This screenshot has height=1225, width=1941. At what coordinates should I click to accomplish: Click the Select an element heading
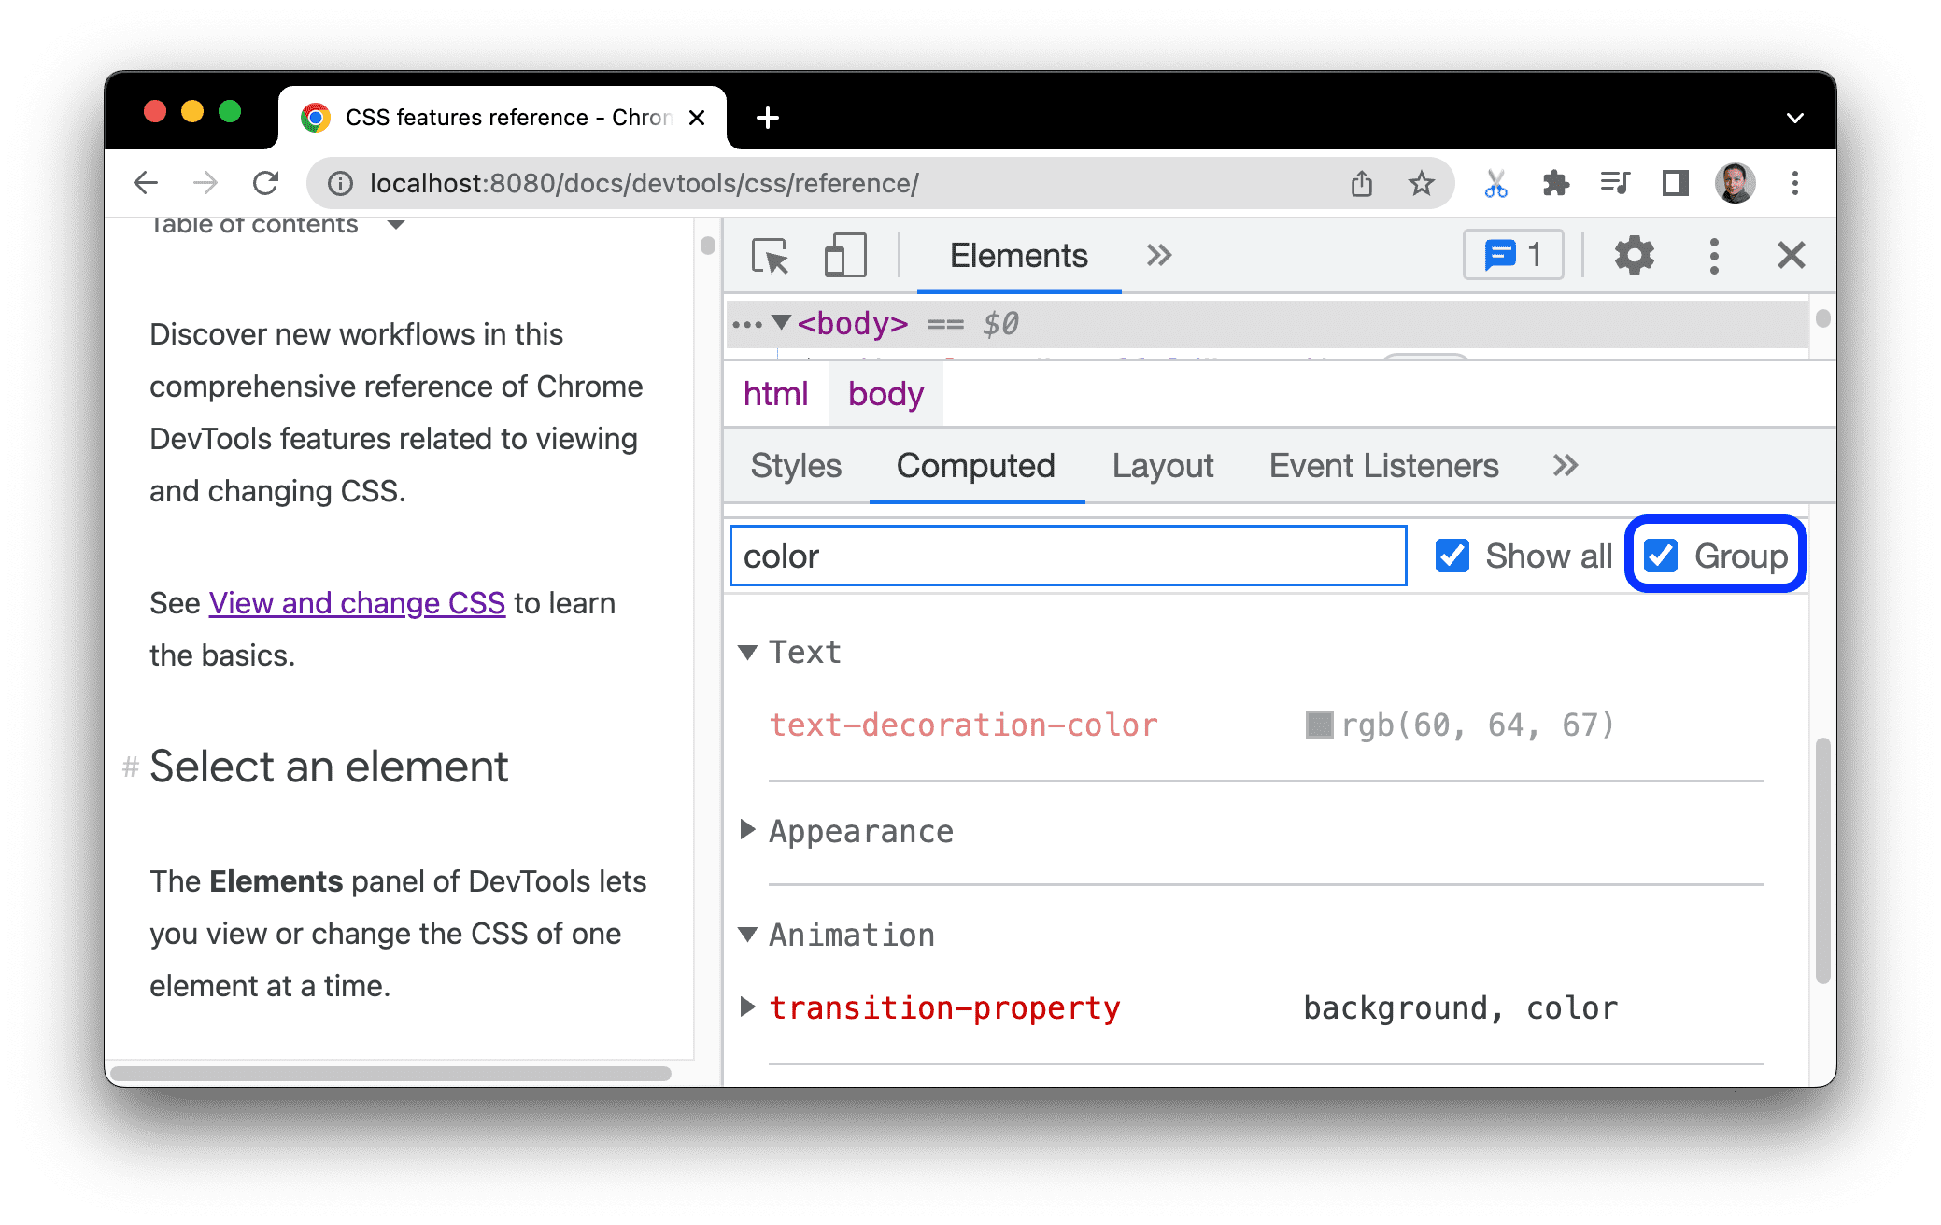point(329,767)
